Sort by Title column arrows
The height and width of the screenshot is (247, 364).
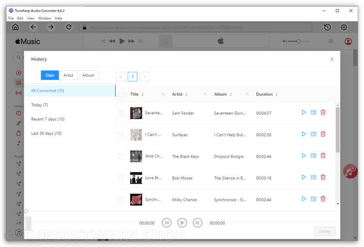[143, 94]
